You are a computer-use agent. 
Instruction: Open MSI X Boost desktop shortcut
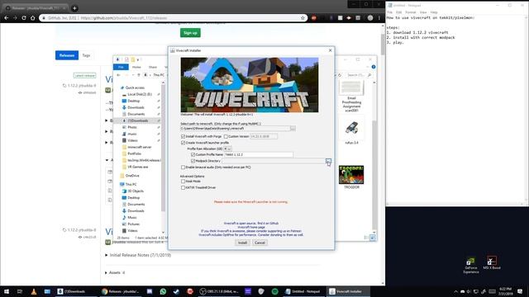click(x=492, y=263)
